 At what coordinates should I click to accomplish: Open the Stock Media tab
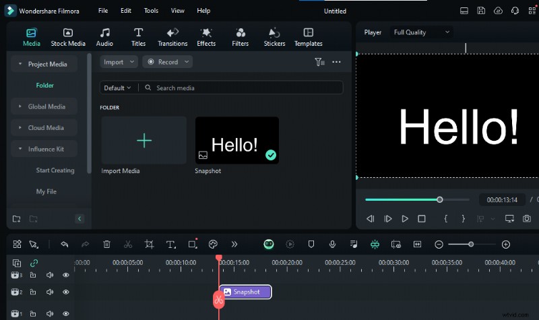pos(68,37)
